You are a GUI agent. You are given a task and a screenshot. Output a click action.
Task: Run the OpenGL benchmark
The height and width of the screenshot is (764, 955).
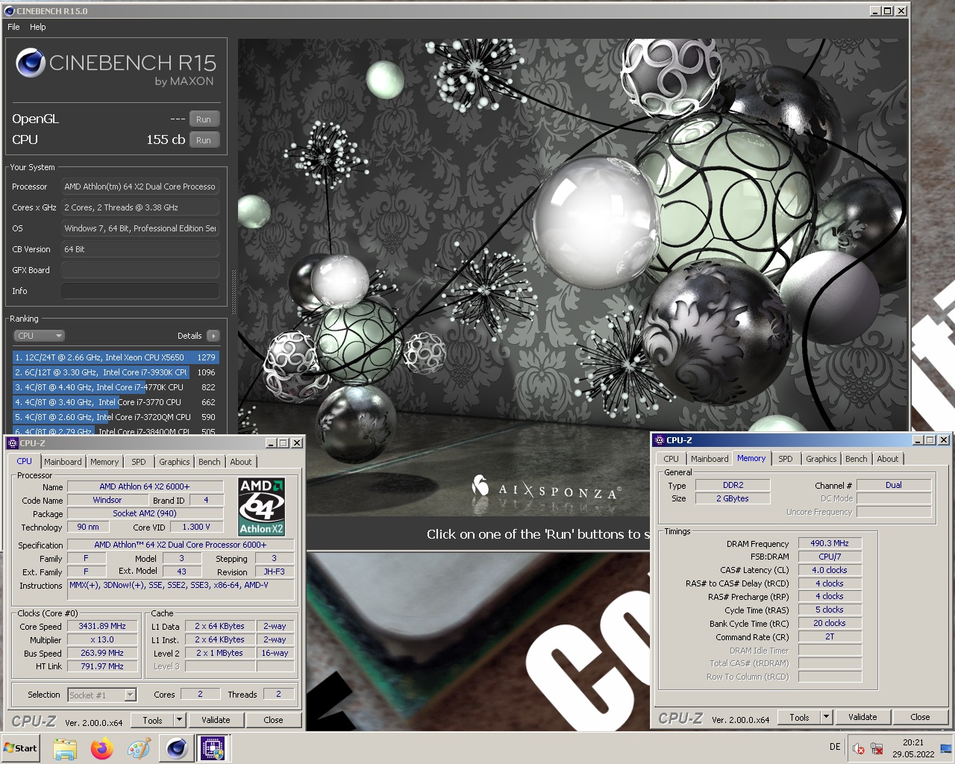(x=204, y=119)
